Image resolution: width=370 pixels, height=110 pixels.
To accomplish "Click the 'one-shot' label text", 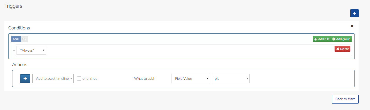I will tap(89, 78).
